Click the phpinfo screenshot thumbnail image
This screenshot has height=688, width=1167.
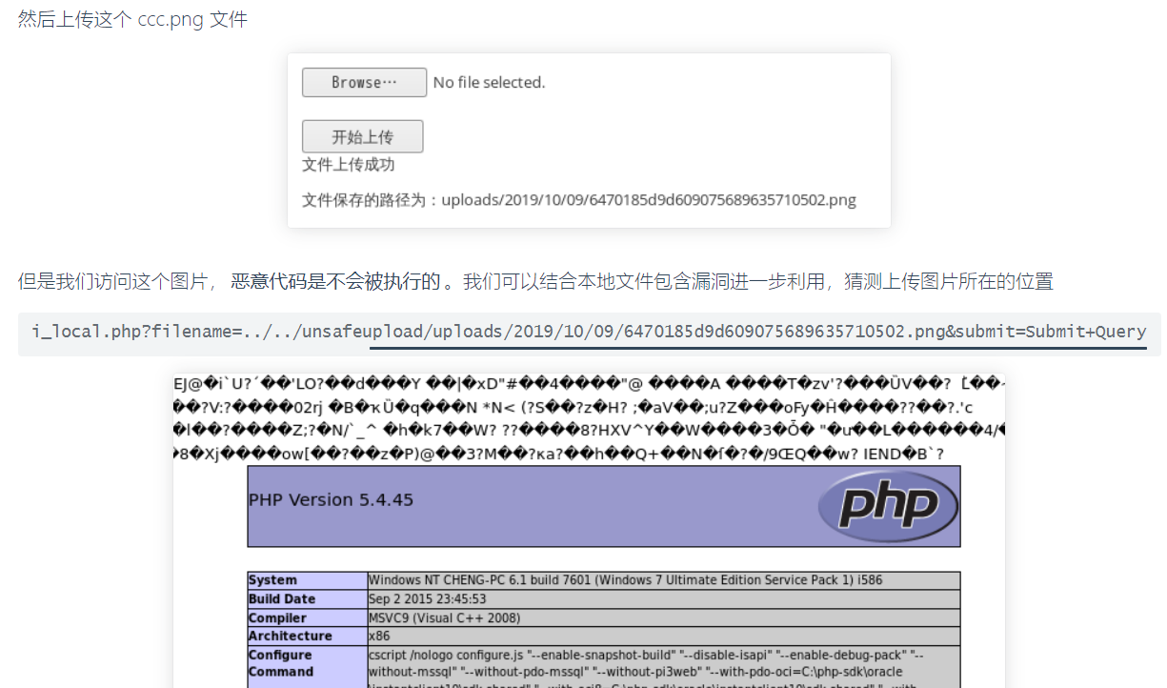(589, 530)
